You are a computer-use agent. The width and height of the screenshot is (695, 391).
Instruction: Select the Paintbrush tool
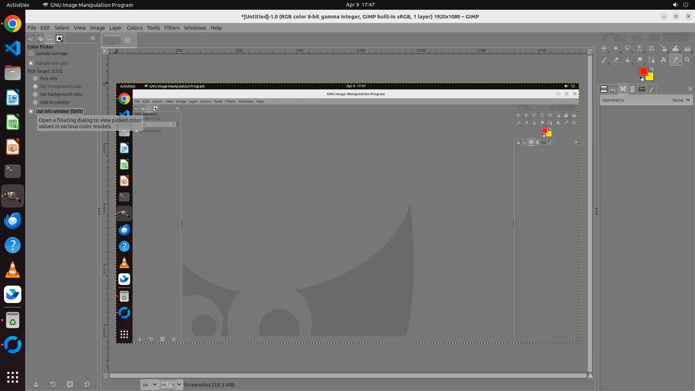click(x=604, y=60)
